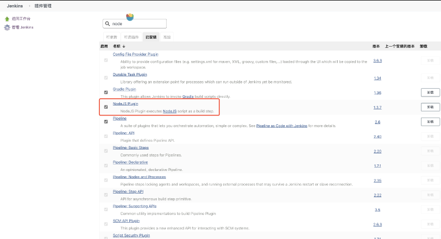
Task: Open the NodeJS Plugin name link
Action: point(125,104)
